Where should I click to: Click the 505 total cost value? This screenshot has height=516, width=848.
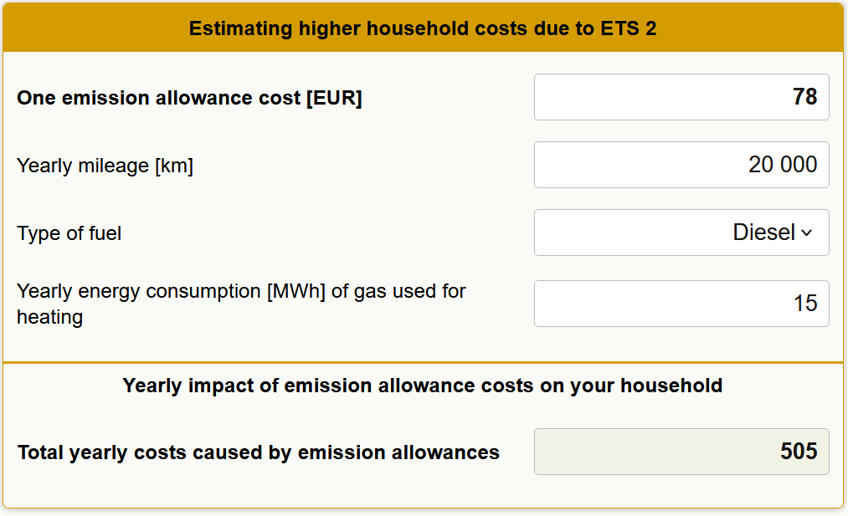pyautogui.click(x=807, y=452)
